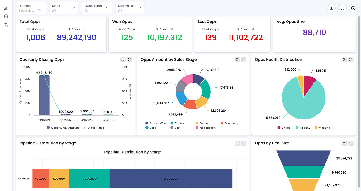Refresh the dashboard using the sync icon
Screen dimensions: 361x191
pos(342,8)
